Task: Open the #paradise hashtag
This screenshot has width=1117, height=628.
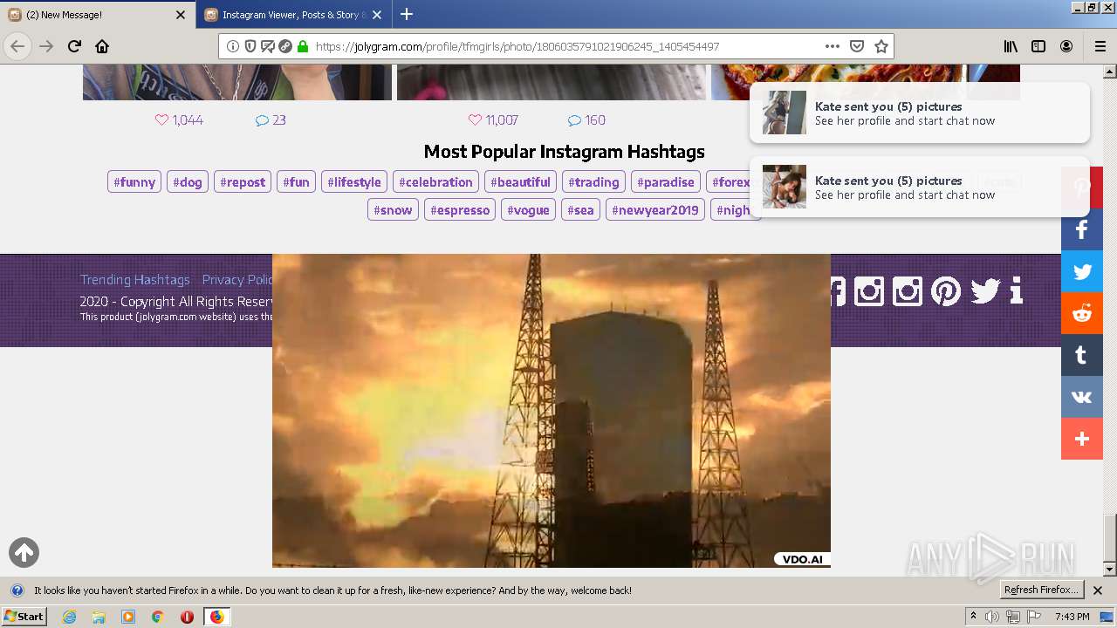Action: pos(666,182)
